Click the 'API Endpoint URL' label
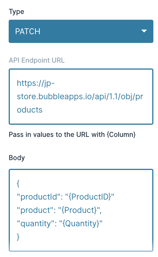The height and width of the screenshot is (257, 158). tap(37, 60)
